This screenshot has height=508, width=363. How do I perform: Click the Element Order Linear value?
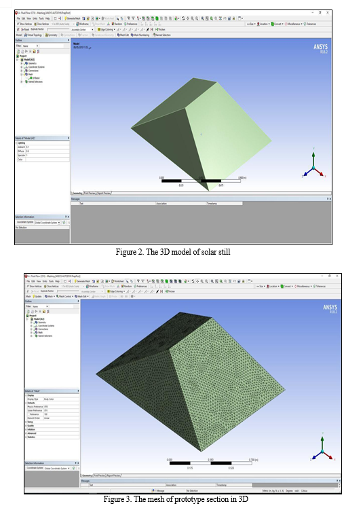point(61,418)
